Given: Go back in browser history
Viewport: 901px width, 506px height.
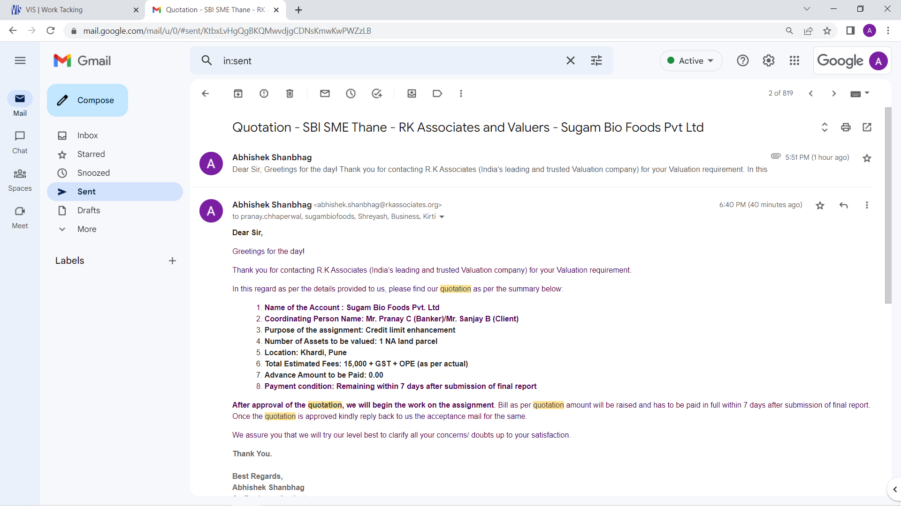Looking at the screenshot, I should click(x=13, y=31).
